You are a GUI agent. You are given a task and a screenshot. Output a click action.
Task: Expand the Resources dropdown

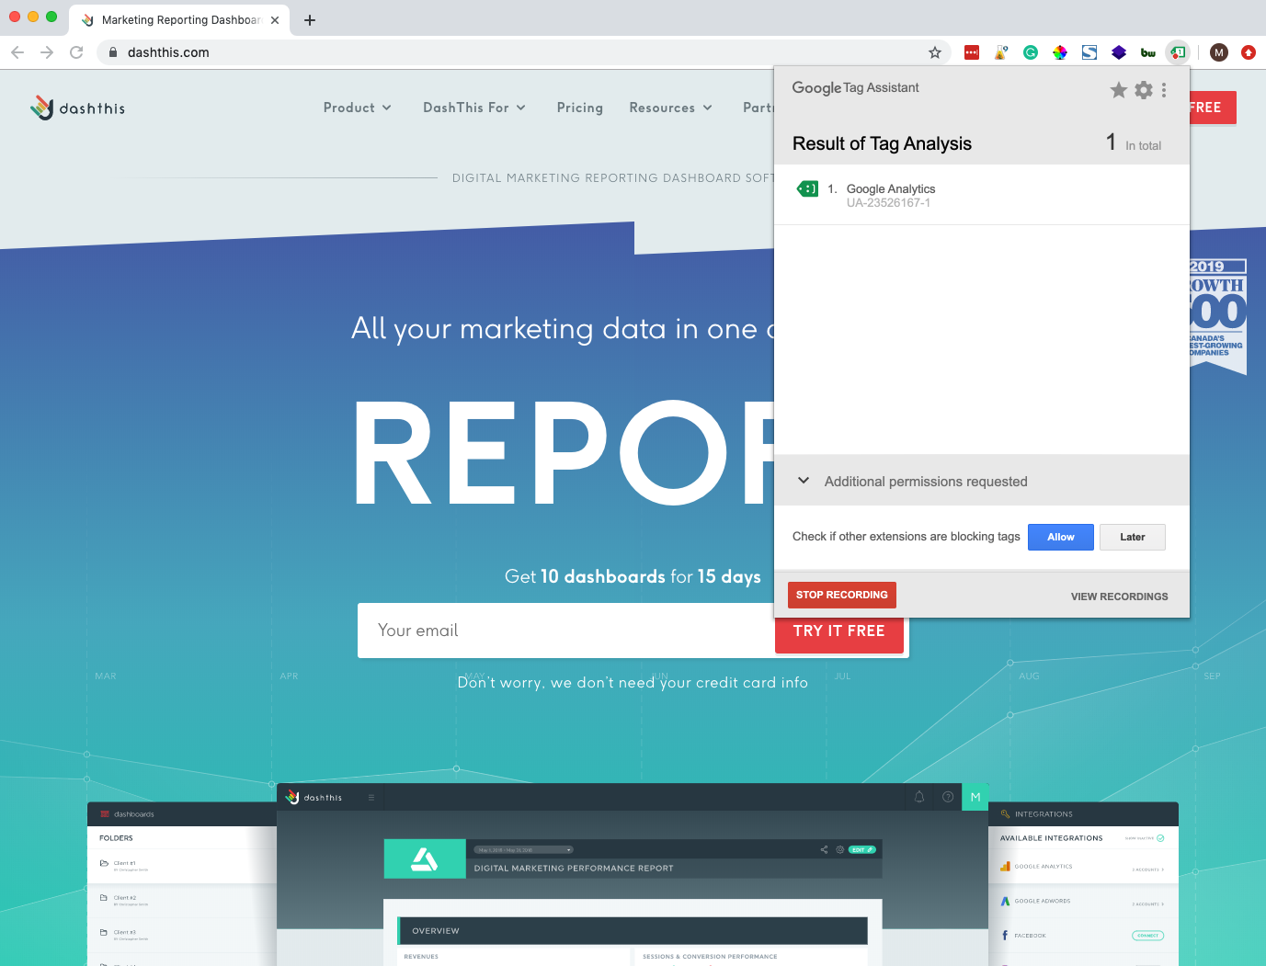click(671, 108)
